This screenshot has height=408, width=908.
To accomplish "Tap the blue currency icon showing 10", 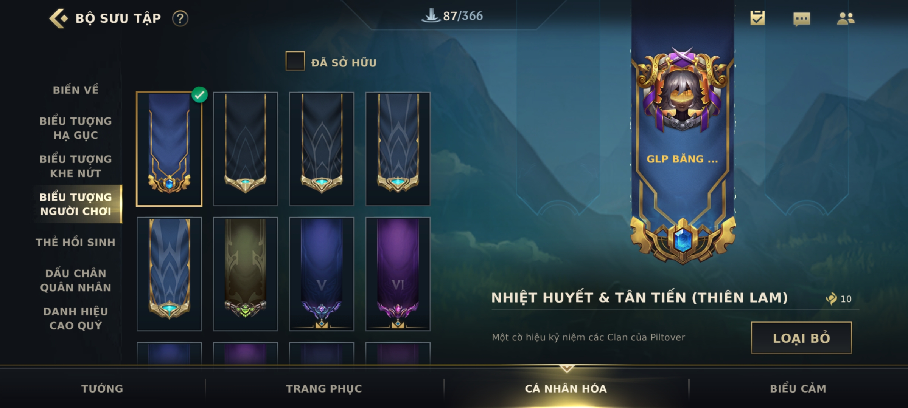I will pyautogui.click(x=831, y=299).
